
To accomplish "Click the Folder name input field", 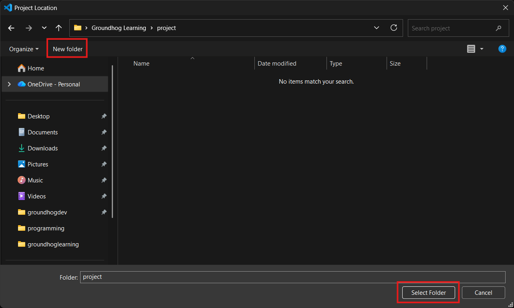I will click(293, 277).
